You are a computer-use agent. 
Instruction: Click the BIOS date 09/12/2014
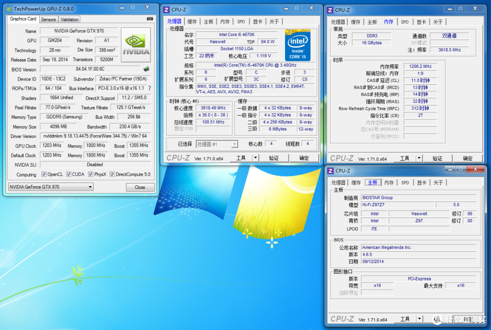click(419, 261)
